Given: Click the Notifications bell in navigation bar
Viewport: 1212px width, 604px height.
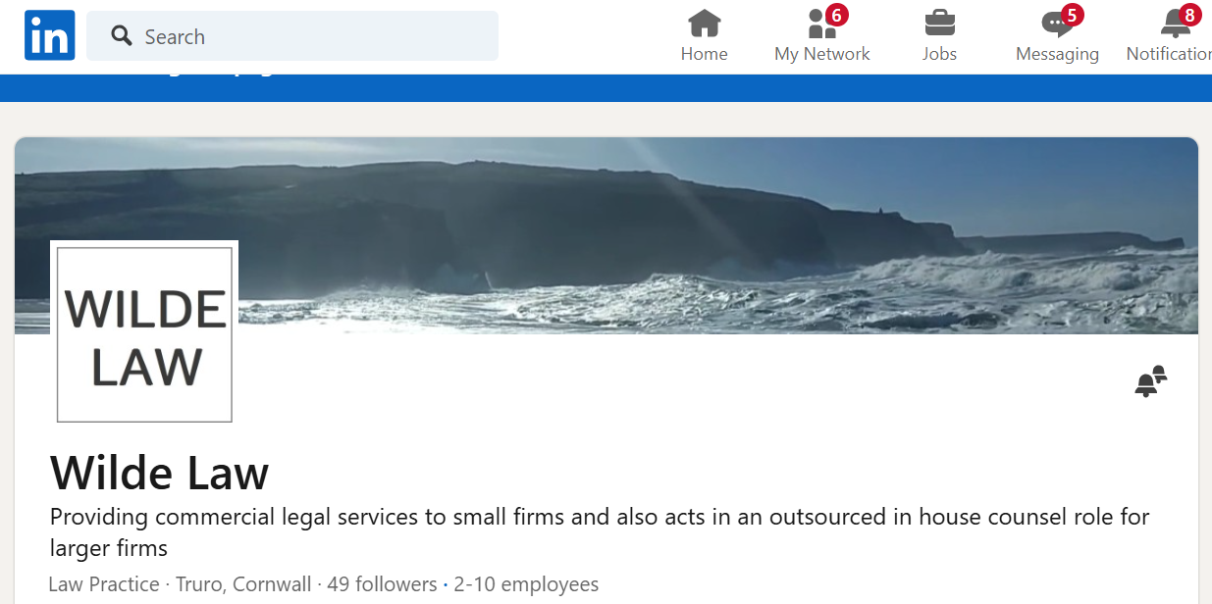Looking at the screenshot, I should click(x=1175, y=24).
